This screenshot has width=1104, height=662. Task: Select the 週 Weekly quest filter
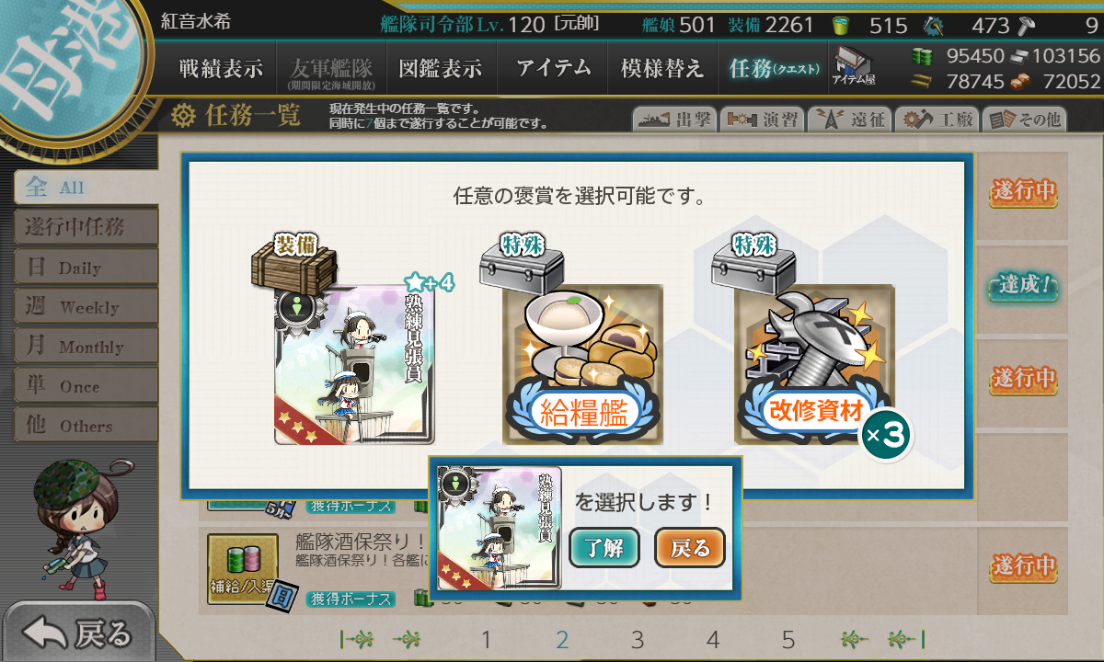click(86, 307)
